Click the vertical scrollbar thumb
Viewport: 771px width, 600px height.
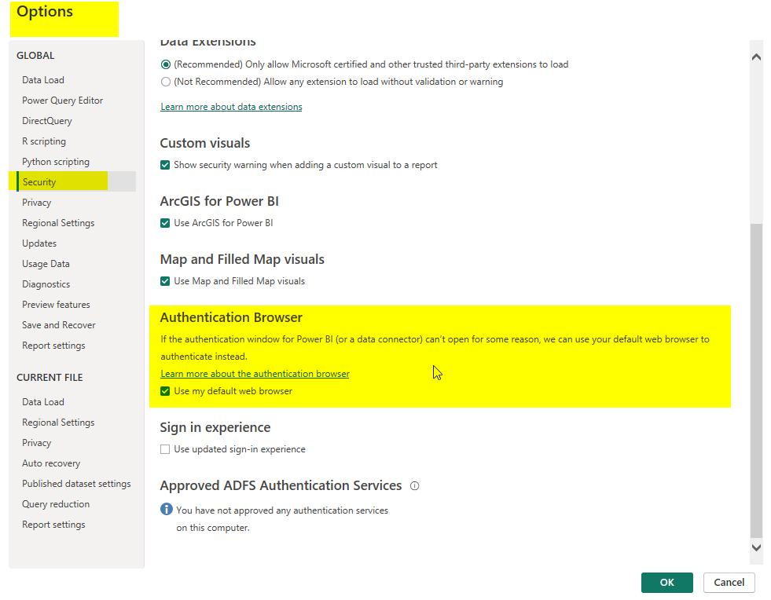(756, 381)
